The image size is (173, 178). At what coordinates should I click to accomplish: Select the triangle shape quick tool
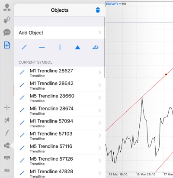(x=77, y=47)
